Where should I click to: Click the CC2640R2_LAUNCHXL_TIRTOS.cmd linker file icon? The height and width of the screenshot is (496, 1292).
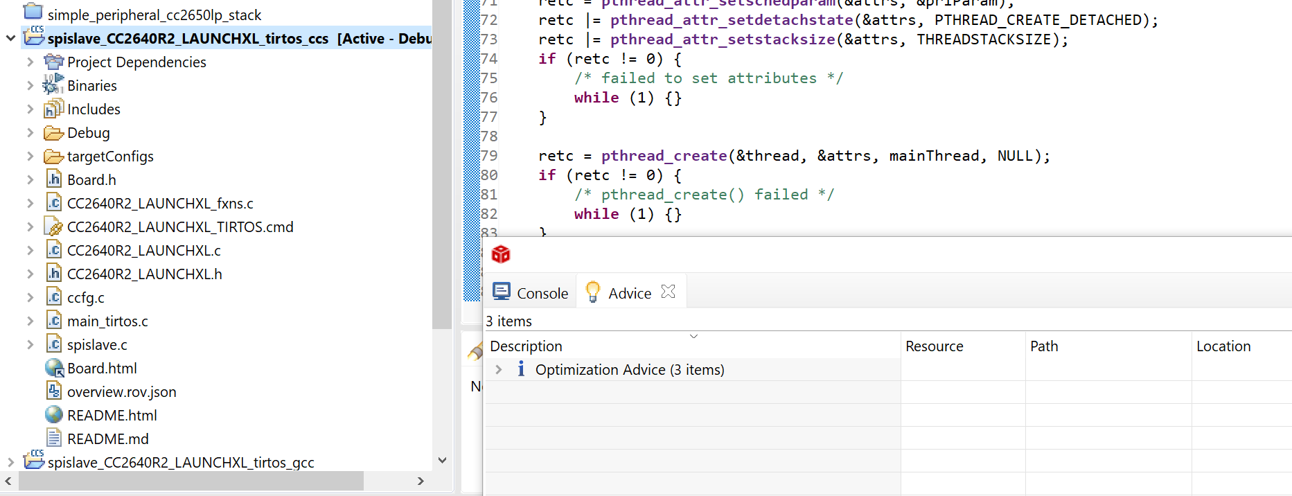pos(53,226)
